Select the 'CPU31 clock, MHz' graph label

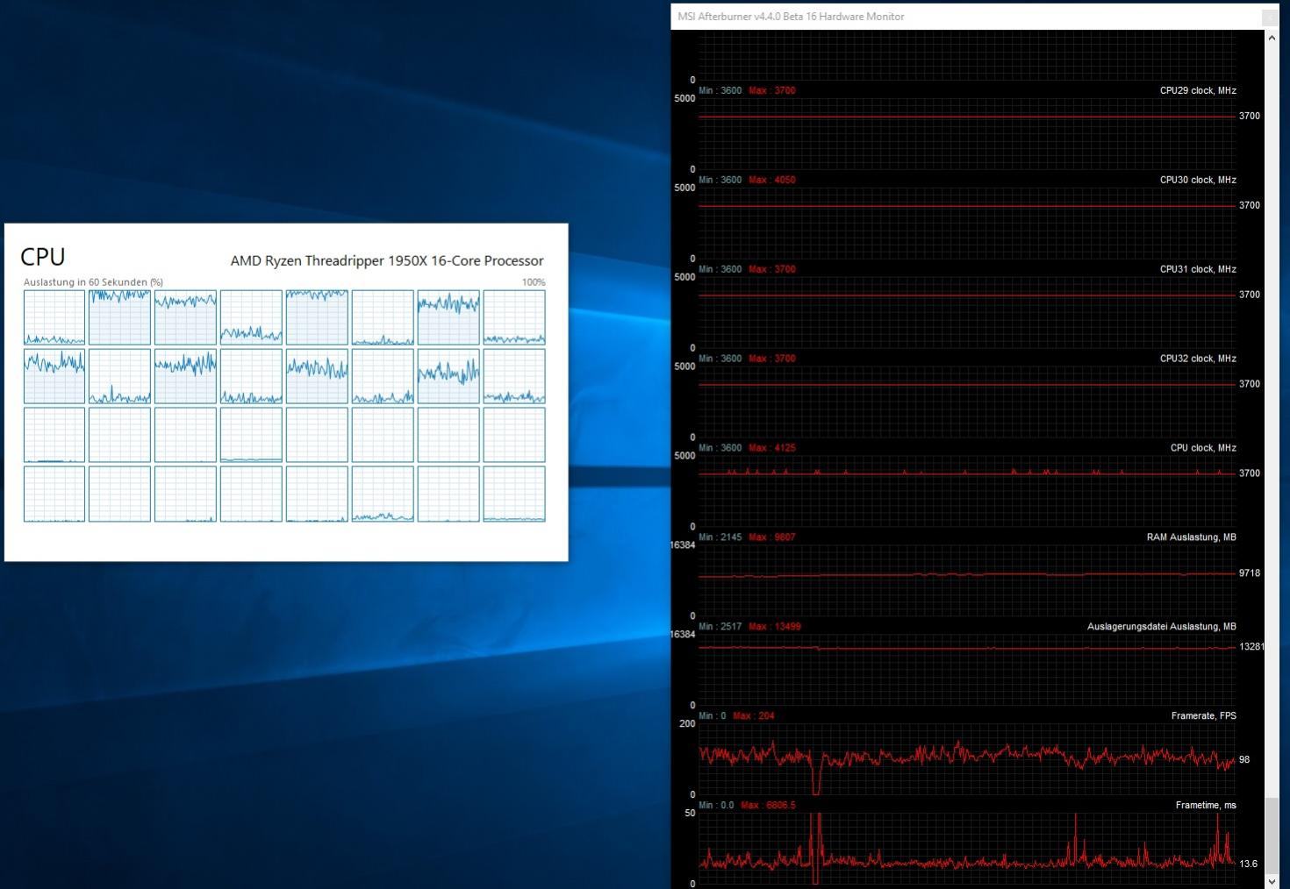[x=1198, y=269]
